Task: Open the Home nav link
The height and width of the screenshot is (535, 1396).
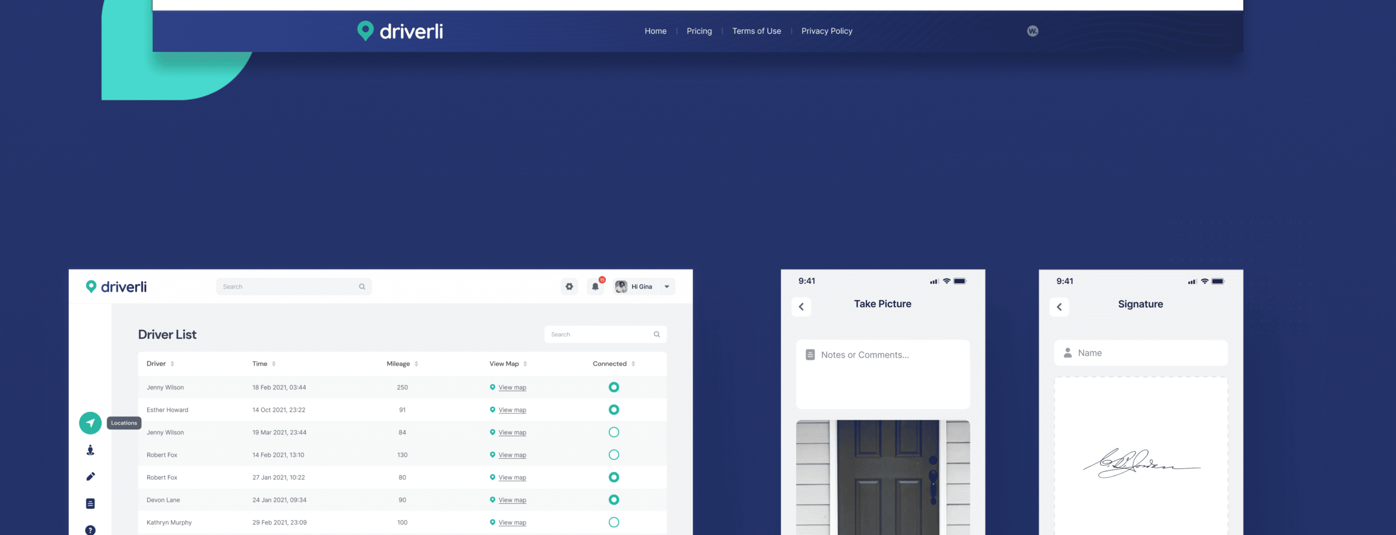Action: click(655, 31)
